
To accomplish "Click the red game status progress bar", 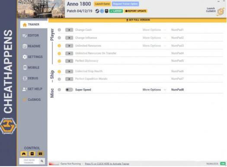I will tap(54, 164).
